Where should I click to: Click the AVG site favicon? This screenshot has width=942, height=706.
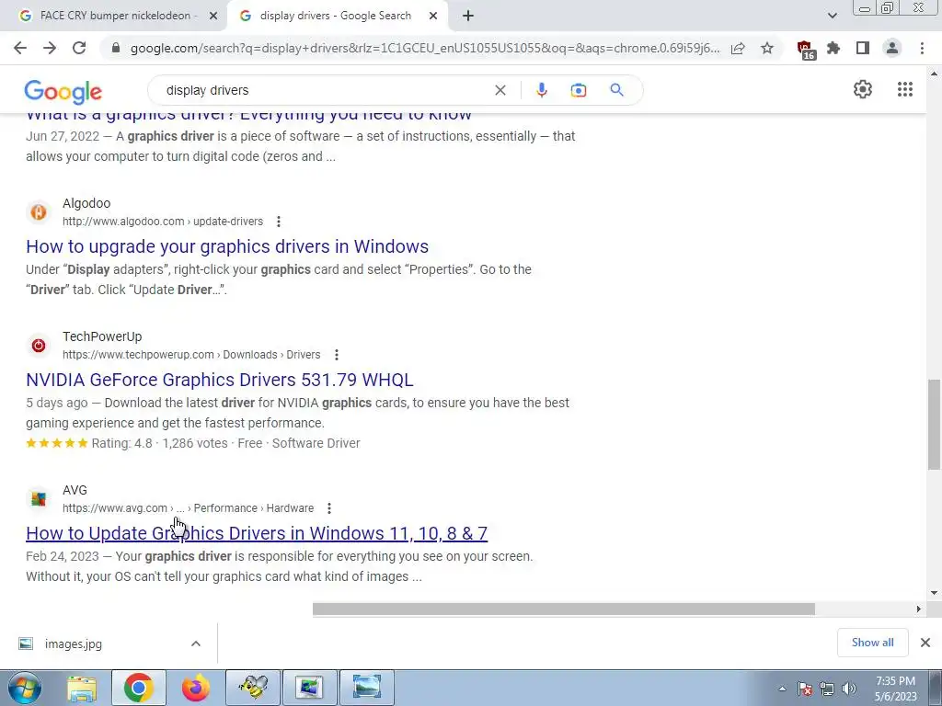click(39, 499)
